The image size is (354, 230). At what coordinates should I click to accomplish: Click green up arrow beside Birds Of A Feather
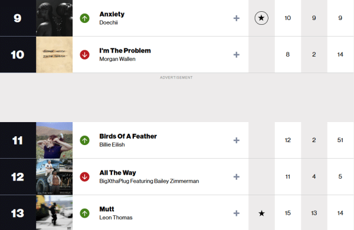[84, 140]
